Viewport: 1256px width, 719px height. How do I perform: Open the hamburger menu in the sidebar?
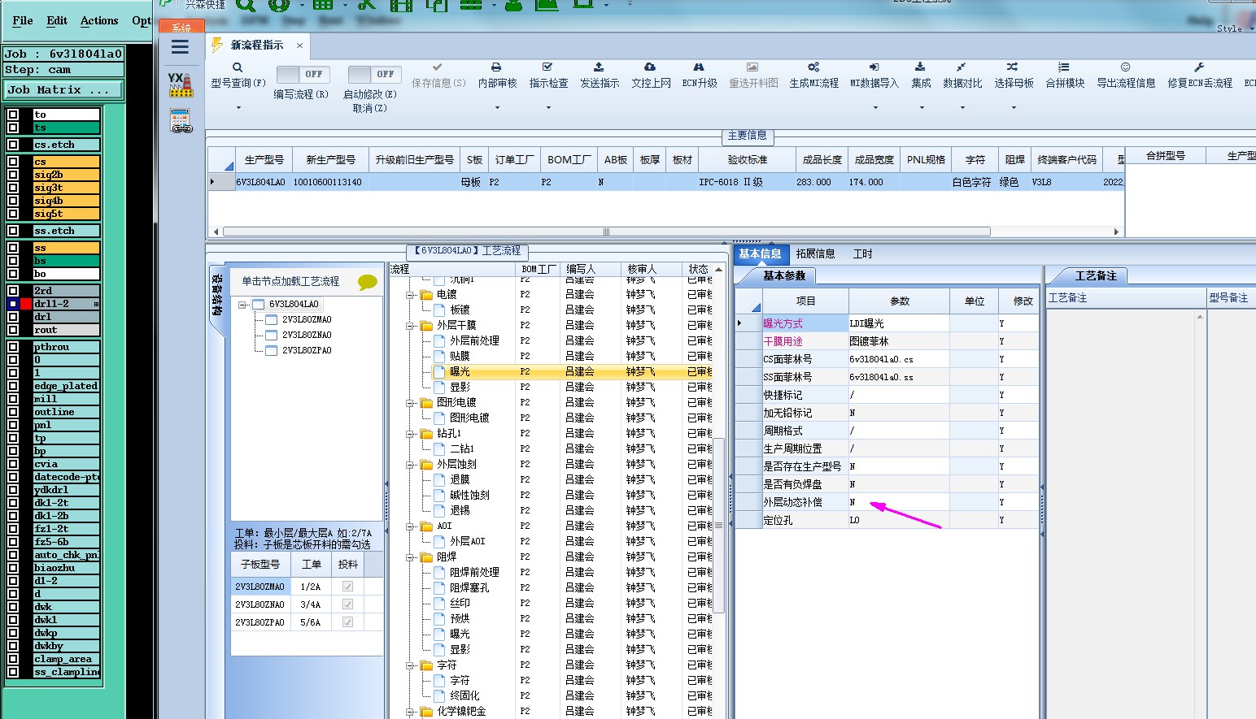click(x=181, y=47)
